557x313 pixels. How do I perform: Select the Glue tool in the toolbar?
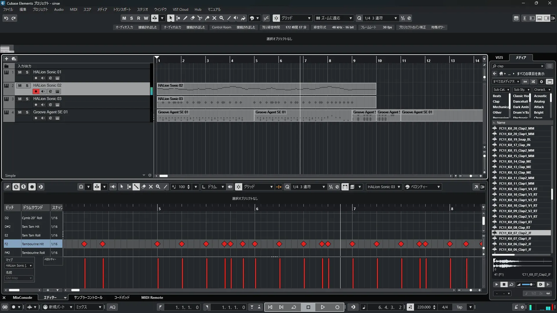click(x=207, y=18)
